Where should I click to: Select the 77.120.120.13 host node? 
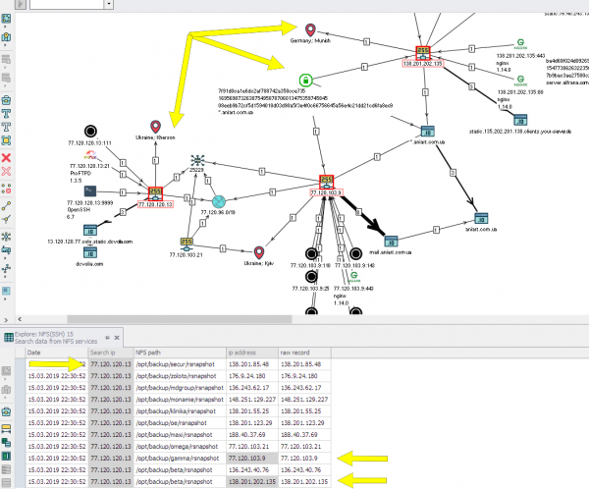coord(155,190)
